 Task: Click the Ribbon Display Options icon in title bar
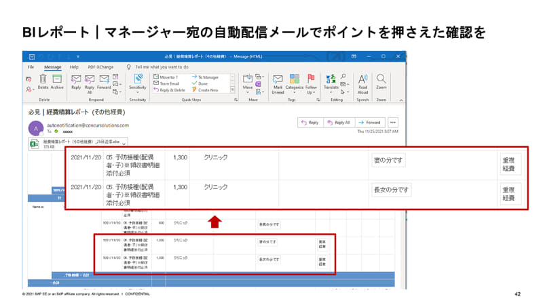tap(354, 56)
